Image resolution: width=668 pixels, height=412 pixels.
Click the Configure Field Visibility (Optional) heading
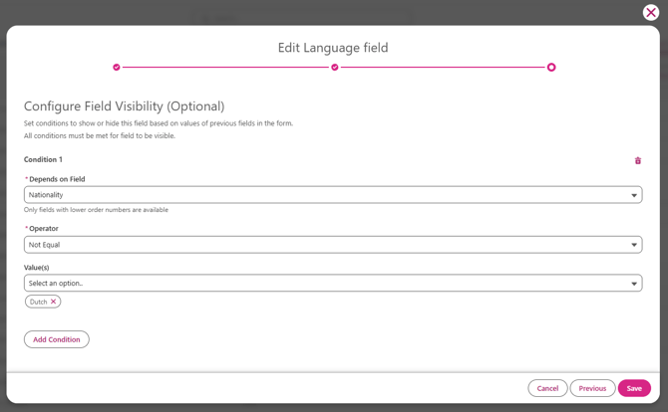tap(124, 106)
